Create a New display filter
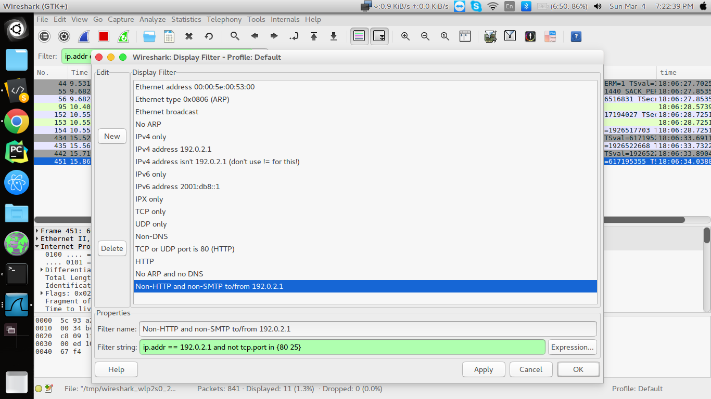 coord(112,136)
